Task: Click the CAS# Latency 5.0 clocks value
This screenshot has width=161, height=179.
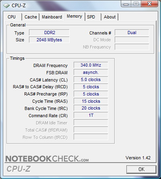Action: pyautogui.click(x=91, y=79)
